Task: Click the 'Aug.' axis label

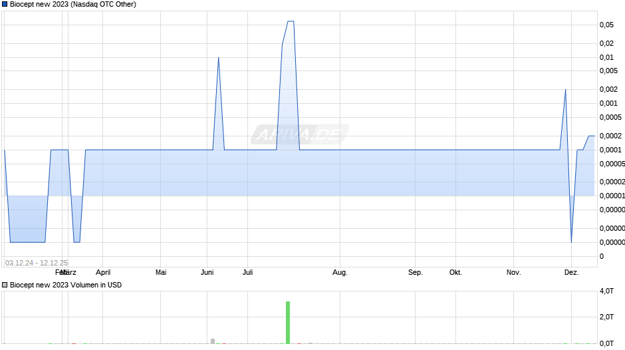Action: pyautogui.click(x=340, y=273)
